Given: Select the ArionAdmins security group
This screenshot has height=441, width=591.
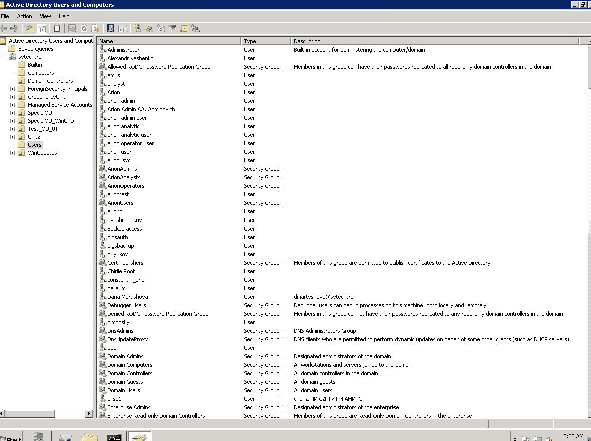Looking at the screenshot, I should 122,169.
